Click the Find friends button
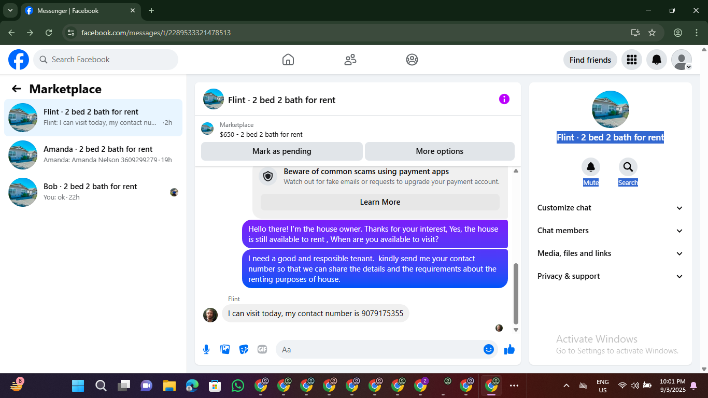 point(590,60)
